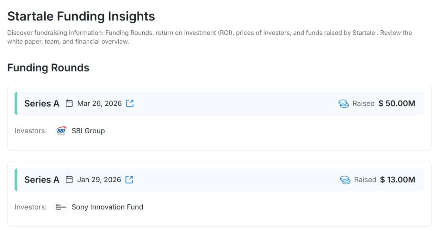Click the Investors label beside SBI Group

click(31, 131)
